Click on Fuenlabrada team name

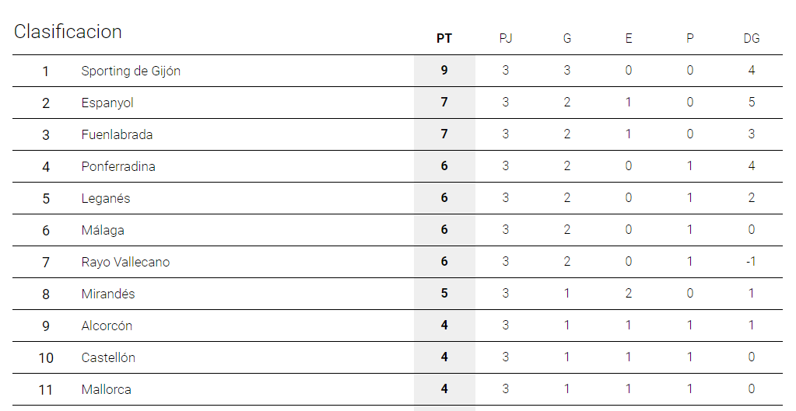click(117, 134)
